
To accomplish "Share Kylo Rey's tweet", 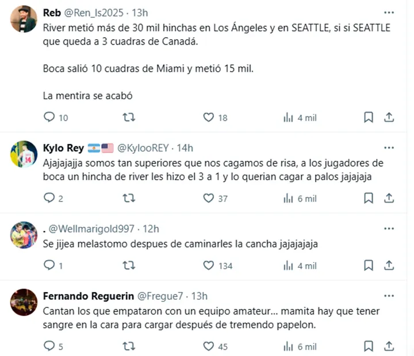I will [x=389, y=198].
